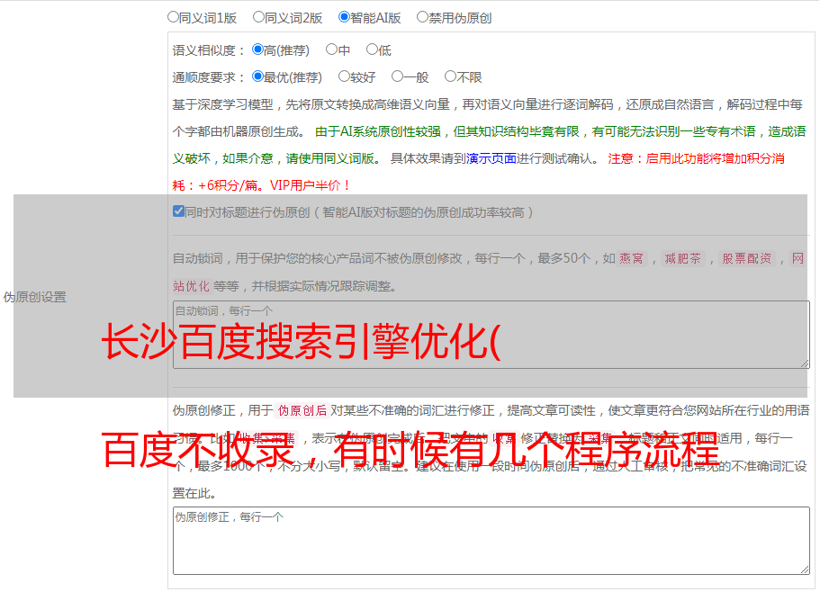The width and height of the screenshot is (820, 592).
Task: Click the 通顺度要求 label
Action: tap(208, 77)
